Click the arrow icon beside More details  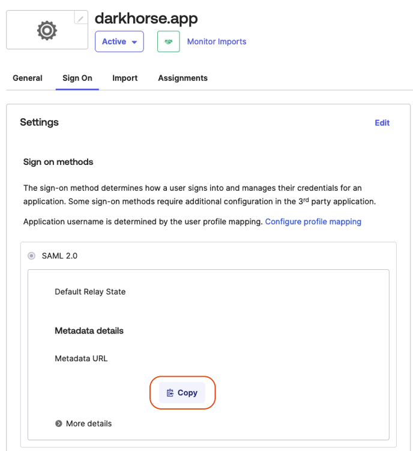(59, 423)
